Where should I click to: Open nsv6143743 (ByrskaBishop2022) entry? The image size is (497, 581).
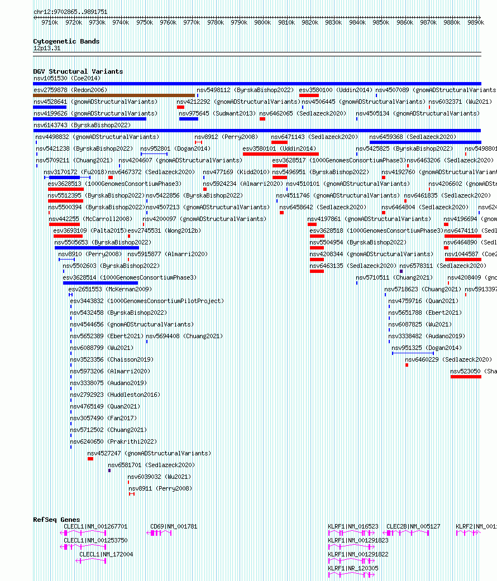(82, 125)
